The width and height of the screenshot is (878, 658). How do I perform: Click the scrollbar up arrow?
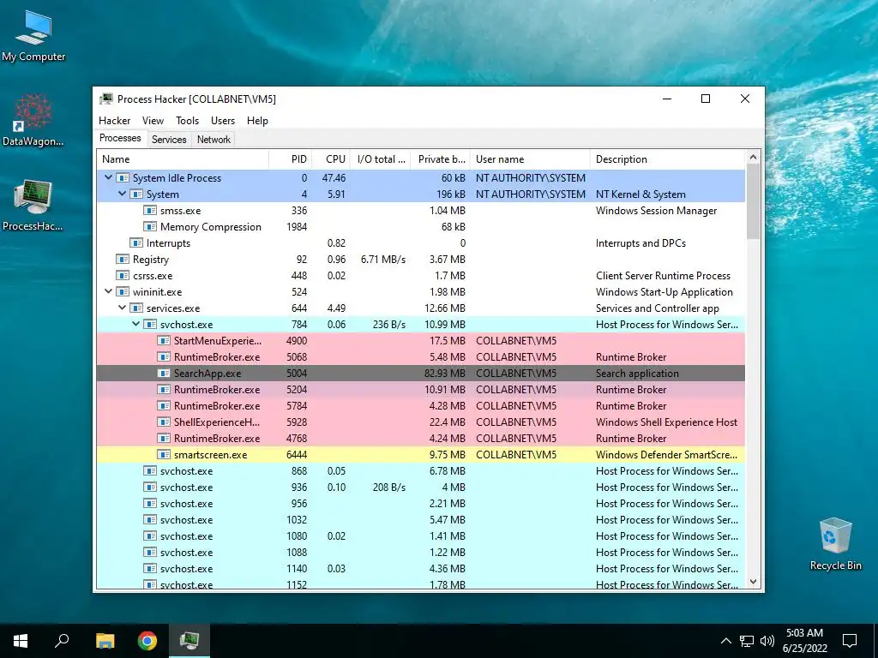pyautogui.click(x=753, y=158)
